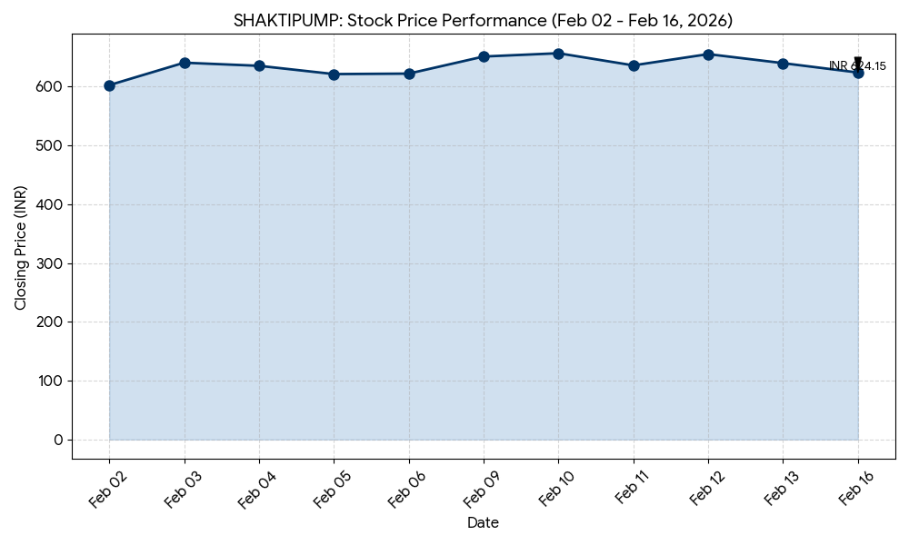Select the Feb 12 data point

pyautogui.click(x=708, y=54)
